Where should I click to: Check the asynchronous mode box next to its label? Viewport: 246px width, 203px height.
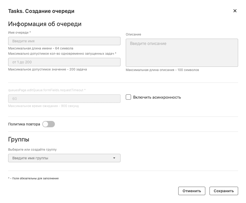coord(128,97)
